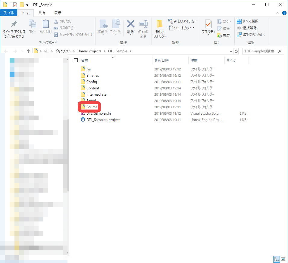Click the Properties icon in ribbon

click(208, 25)
